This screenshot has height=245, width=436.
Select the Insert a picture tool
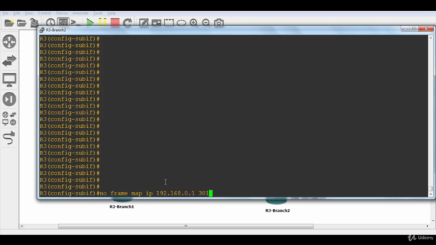[x=156, y=22]
